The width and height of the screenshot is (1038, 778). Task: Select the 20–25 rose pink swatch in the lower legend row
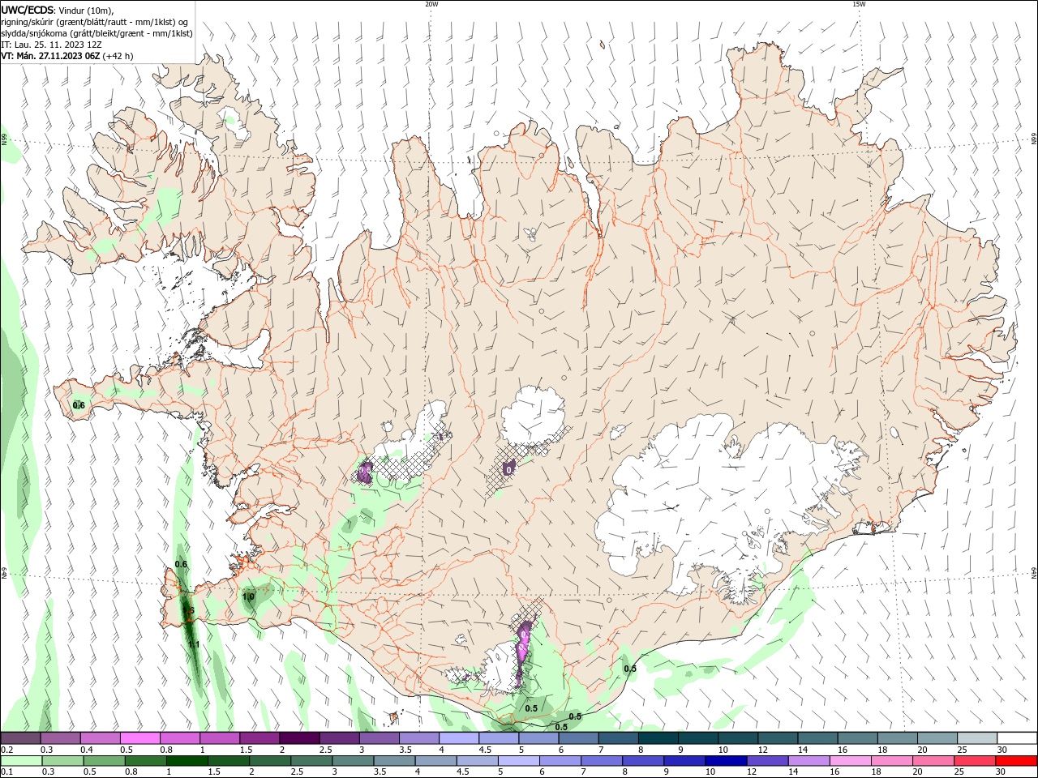tap(933, 761)
